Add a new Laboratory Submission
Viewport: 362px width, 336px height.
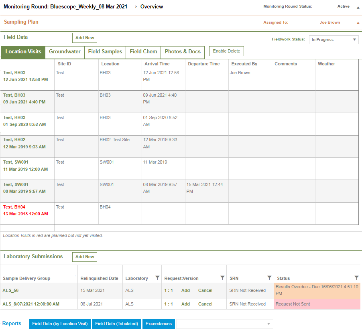coord(84,257)
